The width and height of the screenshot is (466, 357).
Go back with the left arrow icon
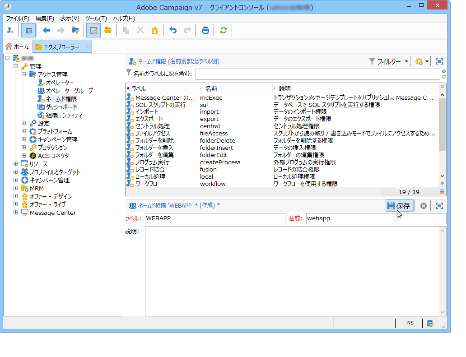click(47, 30)
